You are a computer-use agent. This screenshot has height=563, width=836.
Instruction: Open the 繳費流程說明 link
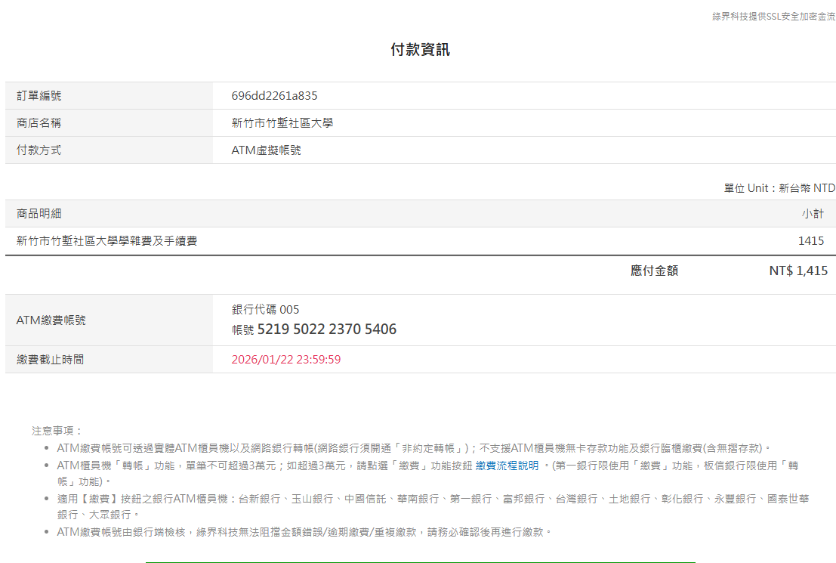coord(507,466)
